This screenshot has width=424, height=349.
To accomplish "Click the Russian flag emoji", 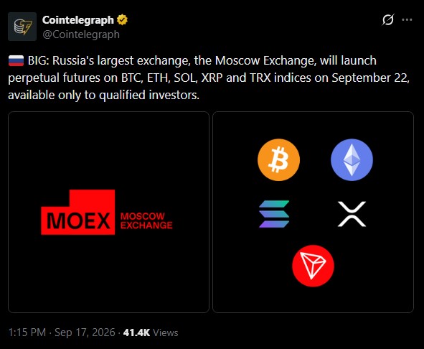I will 17,60.
